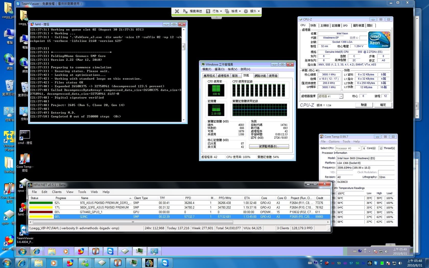Sort by the PPD column header in HFM.NET

click(197, 198)
